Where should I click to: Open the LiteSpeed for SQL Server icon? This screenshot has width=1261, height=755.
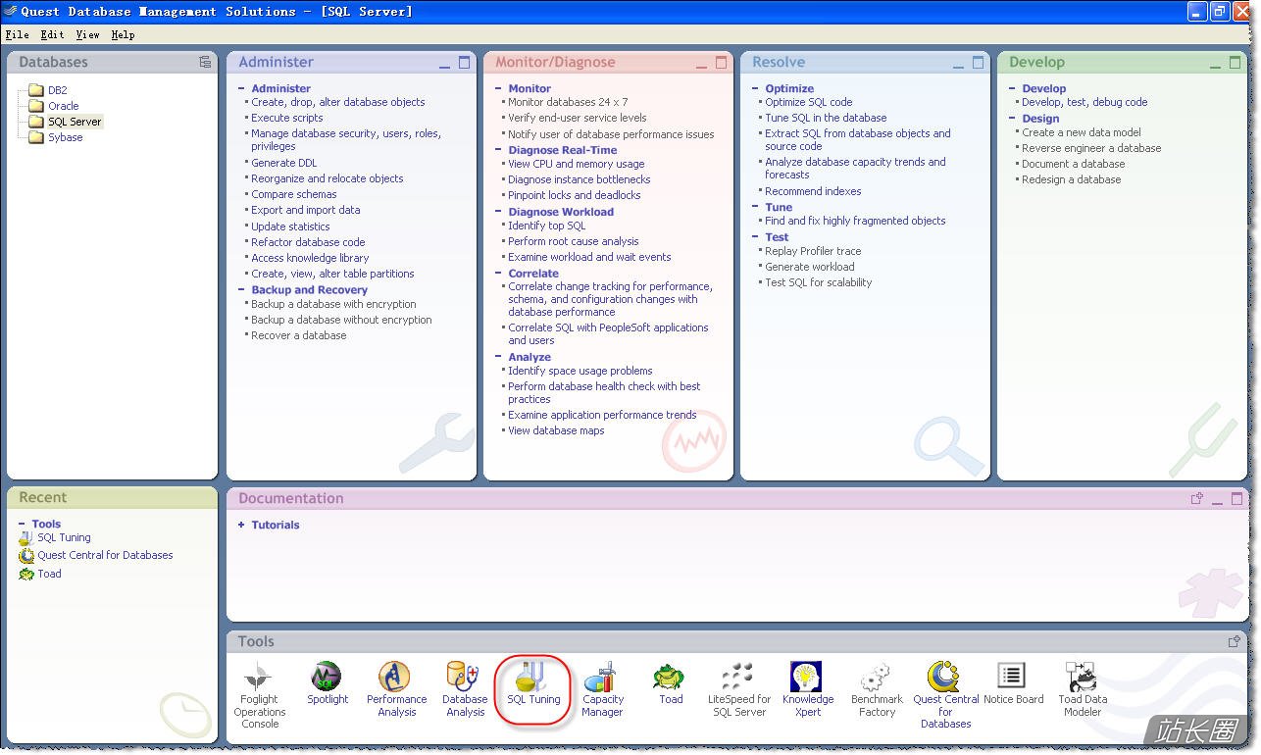pos(737,677)
